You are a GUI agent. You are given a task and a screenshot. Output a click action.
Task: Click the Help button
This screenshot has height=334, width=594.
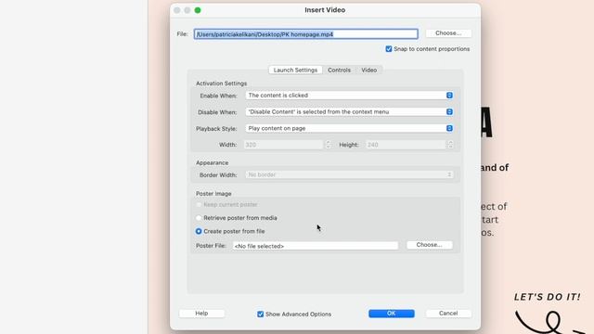201,314
